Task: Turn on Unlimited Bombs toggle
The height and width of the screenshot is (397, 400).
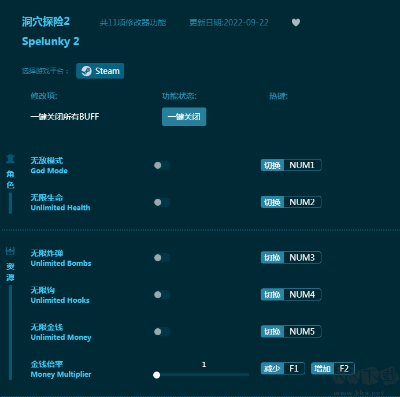Action: (x=162, y=258)
